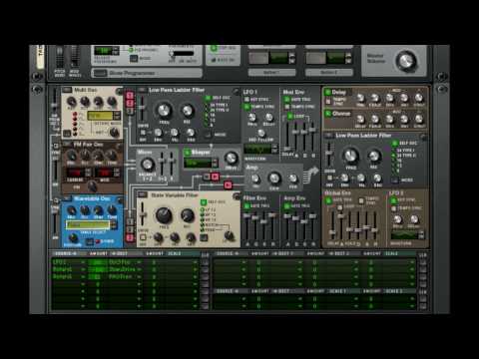479x359 pixels.
Task: Toggle Amp Env Gate Trig
Action: (x=286, y=206)
